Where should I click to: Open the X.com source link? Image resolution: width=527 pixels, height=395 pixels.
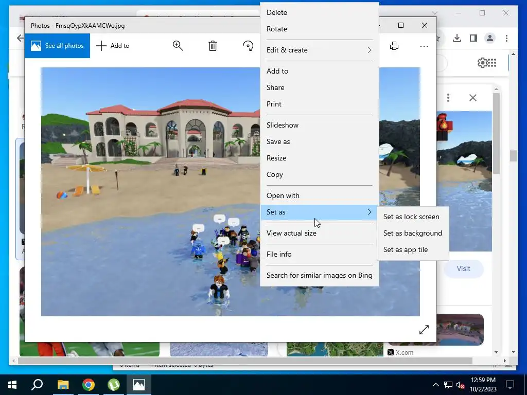pos(400,352)
